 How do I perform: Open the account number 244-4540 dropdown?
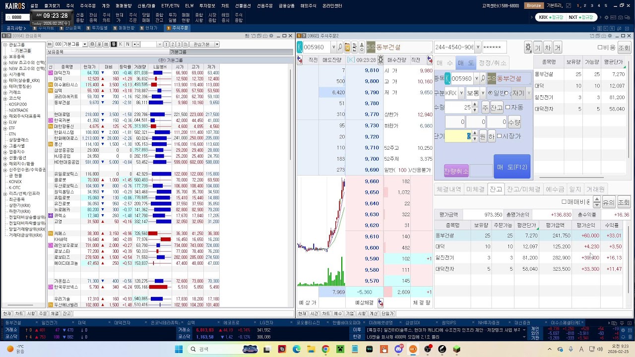pos(478,48)
